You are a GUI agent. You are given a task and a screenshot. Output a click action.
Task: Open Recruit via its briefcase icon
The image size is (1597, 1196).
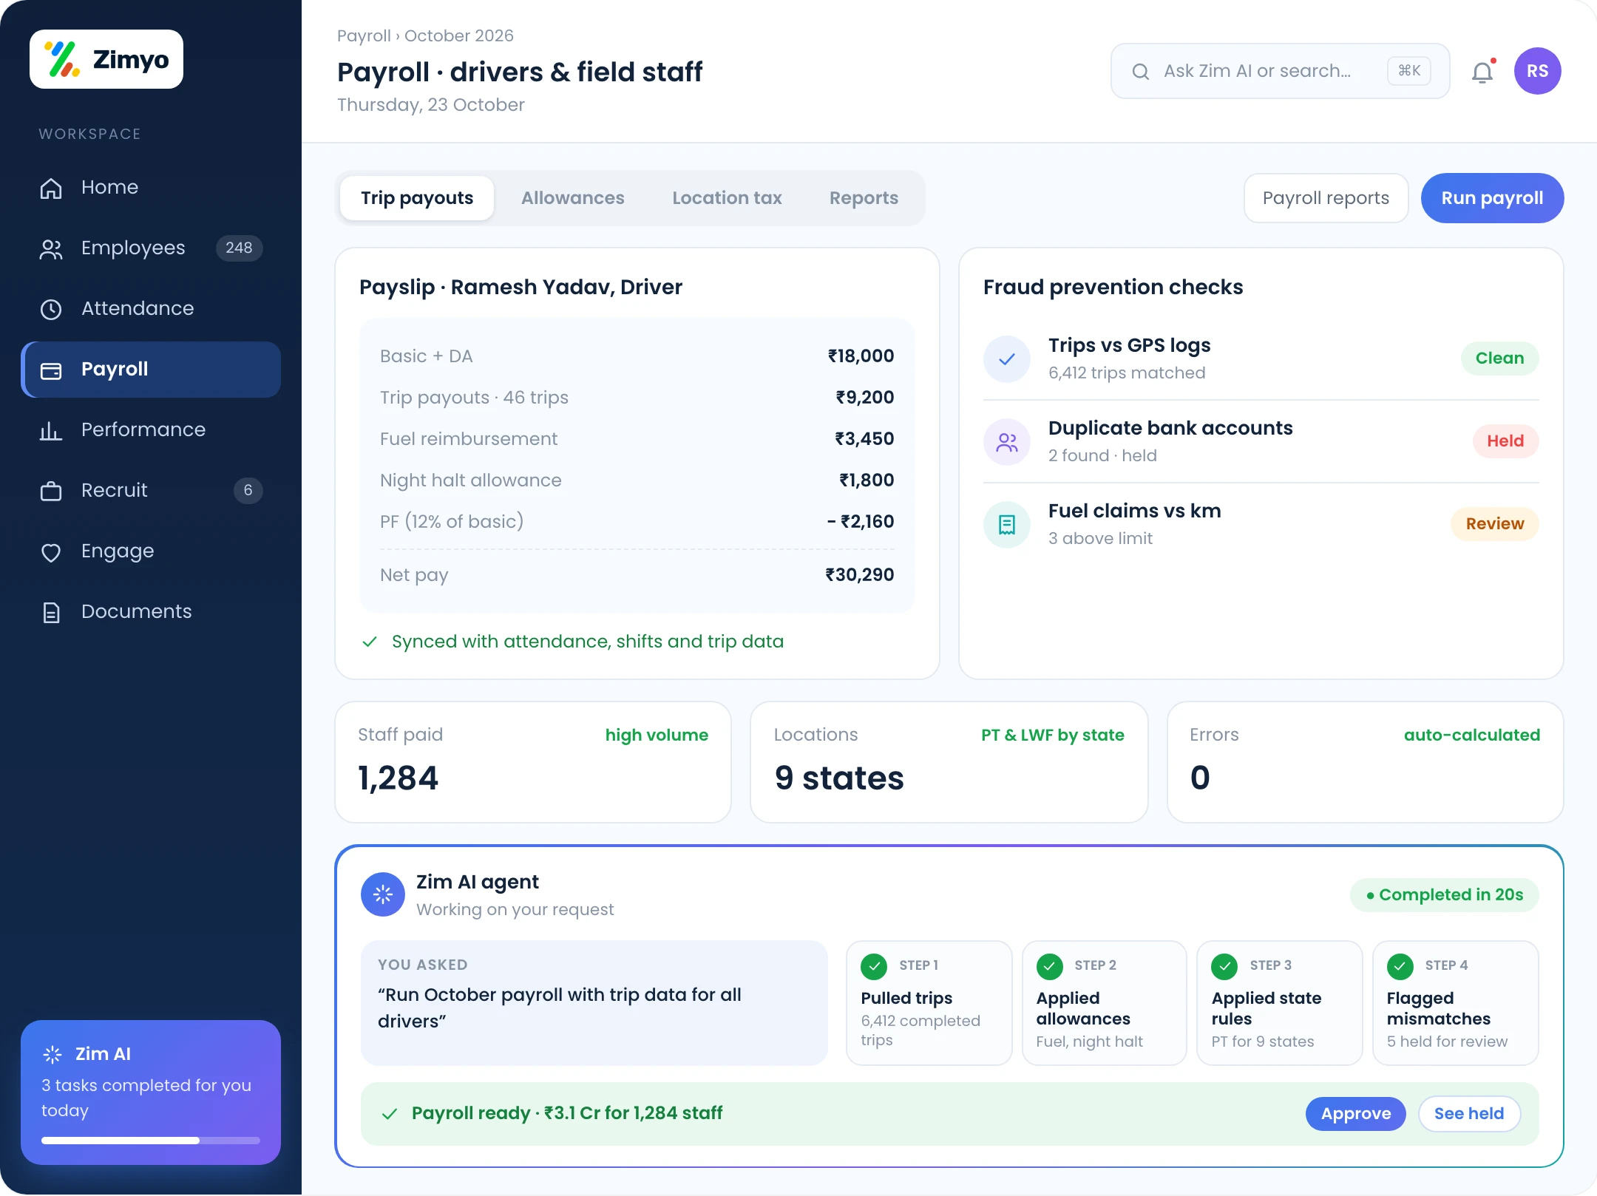[51, 491]
